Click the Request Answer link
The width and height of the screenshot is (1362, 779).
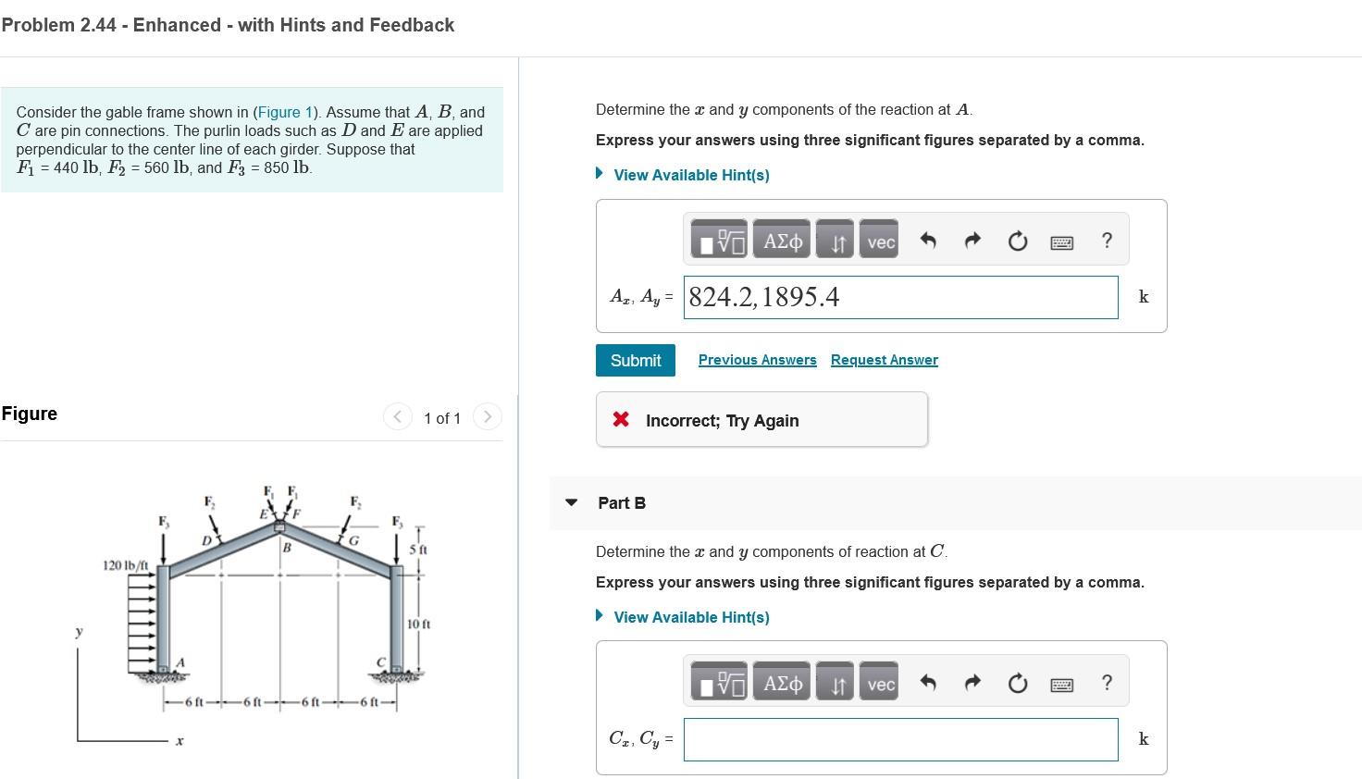click(x=884, y=360)
